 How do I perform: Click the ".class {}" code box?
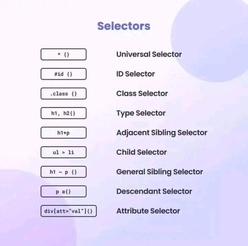(x=64, y=94)
